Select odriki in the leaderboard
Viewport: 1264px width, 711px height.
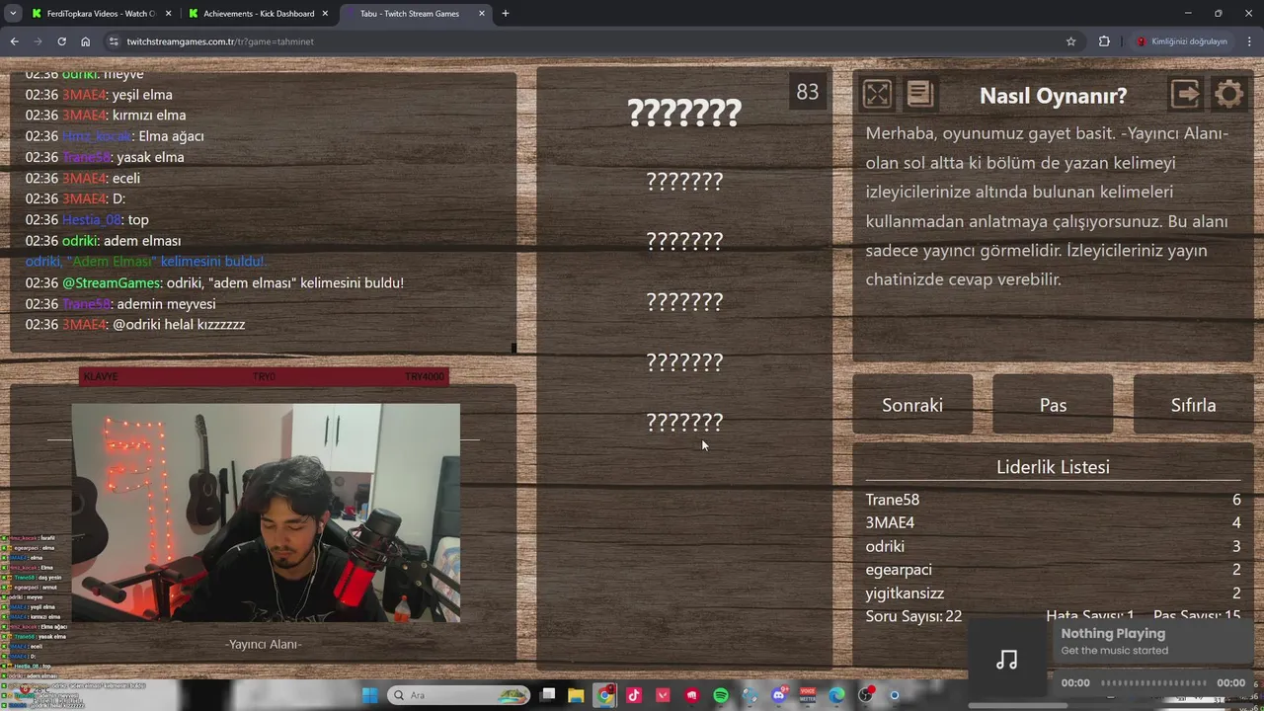(x=885, y=546)
